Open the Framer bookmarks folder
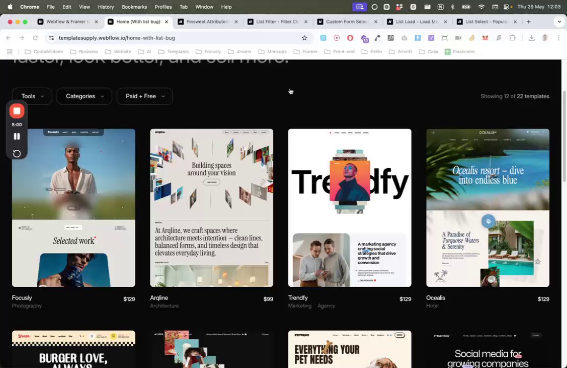Viewport: 567px width, 368px height. (305, 52)
